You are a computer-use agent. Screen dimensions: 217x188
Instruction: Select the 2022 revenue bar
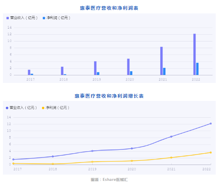(x=194, y=54)
